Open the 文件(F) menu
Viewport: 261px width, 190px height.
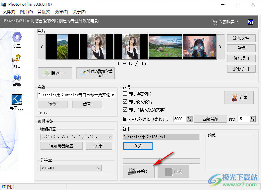(x=9, y=12)
